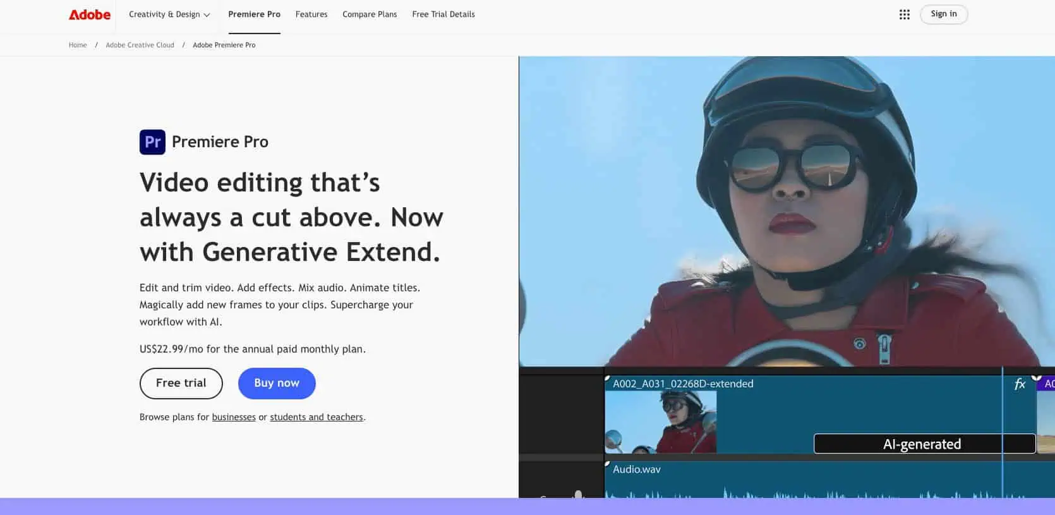Open the businesses plans link
This screenshot has height=515, width=1055.
click(x=234, y=417)
